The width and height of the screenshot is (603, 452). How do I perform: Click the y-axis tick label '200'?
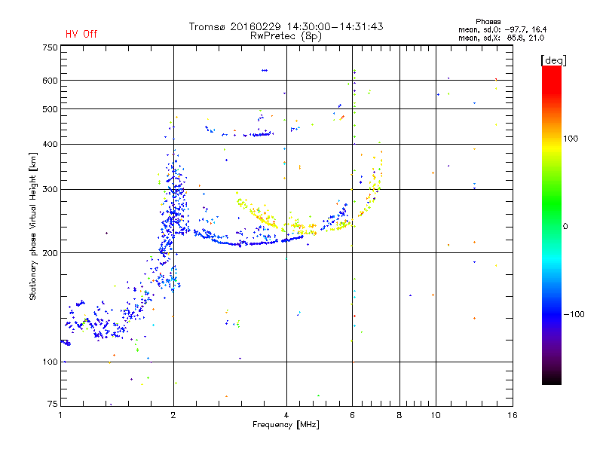[x=50, y=253]
